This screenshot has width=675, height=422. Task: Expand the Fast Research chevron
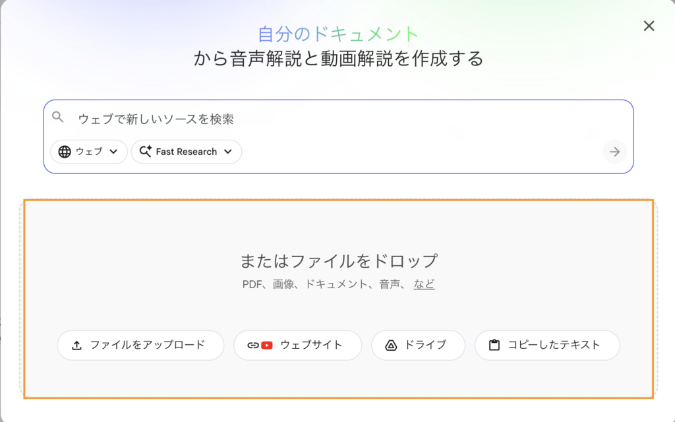pos(228,152)
